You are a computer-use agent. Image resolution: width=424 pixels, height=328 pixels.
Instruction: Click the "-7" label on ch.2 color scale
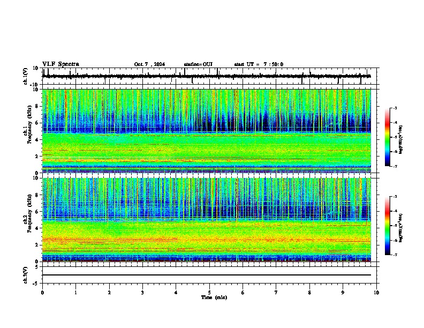395,255
